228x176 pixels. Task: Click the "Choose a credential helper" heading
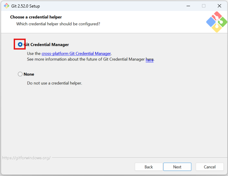(36, 17)
